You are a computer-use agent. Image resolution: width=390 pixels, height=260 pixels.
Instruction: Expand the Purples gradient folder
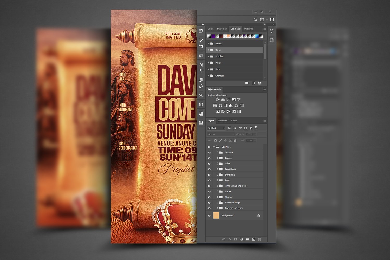208,56
